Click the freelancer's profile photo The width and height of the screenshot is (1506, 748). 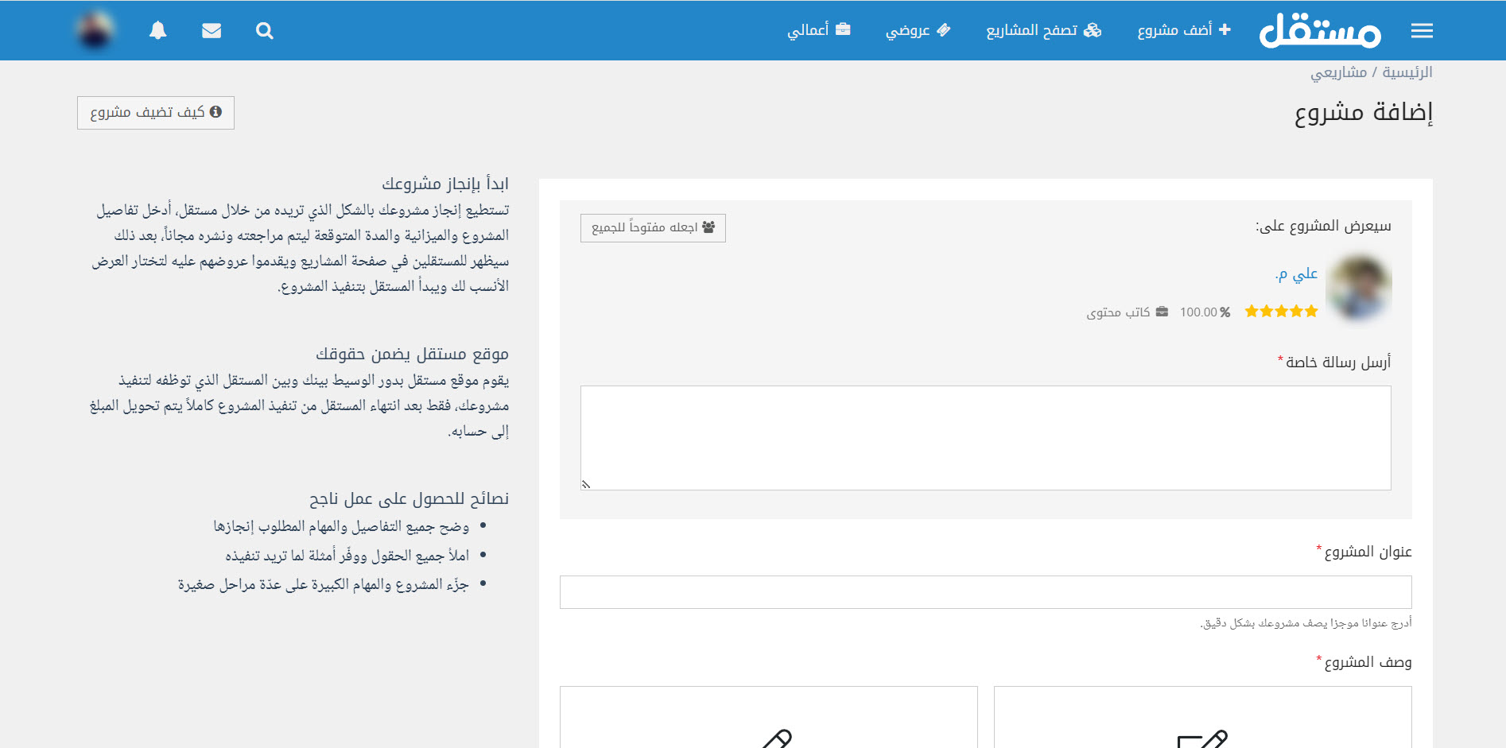pos(1360,287)
